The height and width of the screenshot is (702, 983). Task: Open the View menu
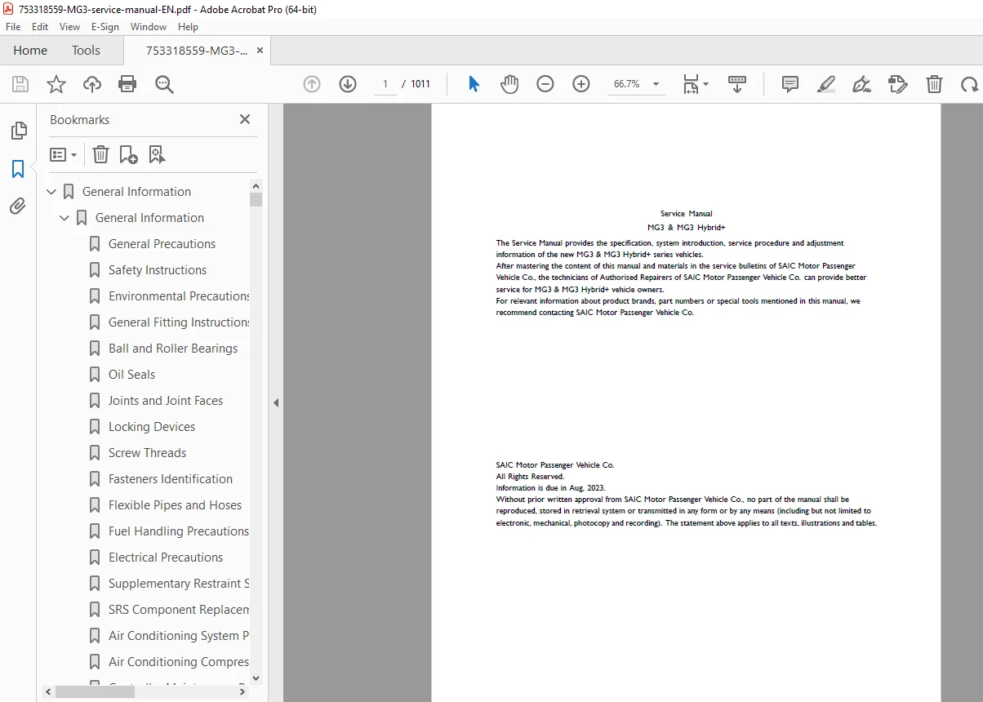click(70, 27)
